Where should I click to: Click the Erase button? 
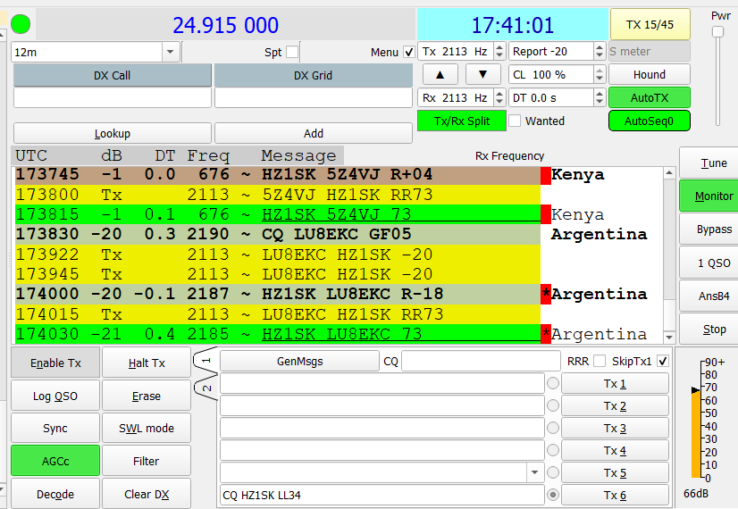coord(147,396)
